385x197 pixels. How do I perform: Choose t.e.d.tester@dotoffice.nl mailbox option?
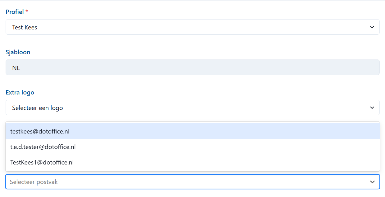click(x=43, y=147)
